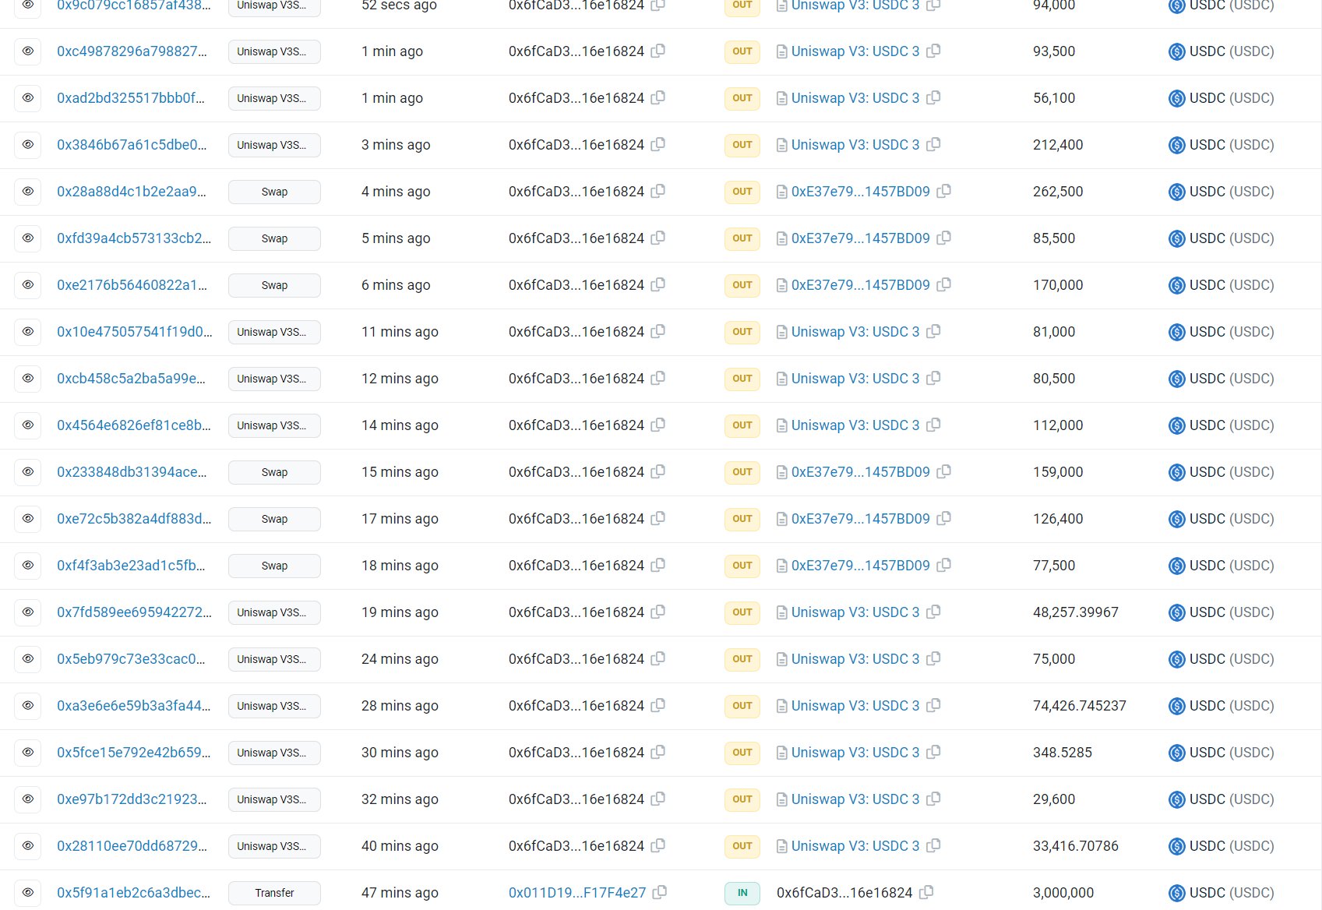Open Uniswap V3: USDC 3 link in 80,500 row
1322x910 pixels.
coord(855,379)
